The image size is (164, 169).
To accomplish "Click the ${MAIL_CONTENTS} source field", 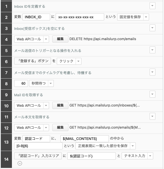I will pyautogui.click(x=84, y=139).
